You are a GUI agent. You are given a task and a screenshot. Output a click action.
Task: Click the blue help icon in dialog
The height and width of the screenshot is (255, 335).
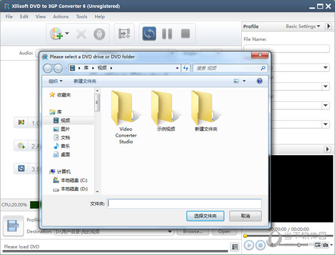coord(260,81)
